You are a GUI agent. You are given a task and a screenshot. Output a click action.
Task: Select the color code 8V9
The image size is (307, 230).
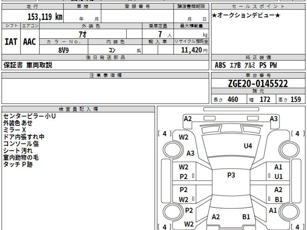[x=63, y=50]
